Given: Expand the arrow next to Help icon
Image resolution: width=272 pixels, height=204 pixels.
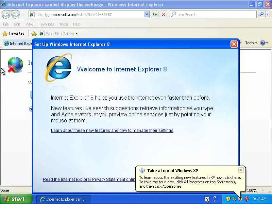Looking at the screenshot, I should (x=267, y=43).
